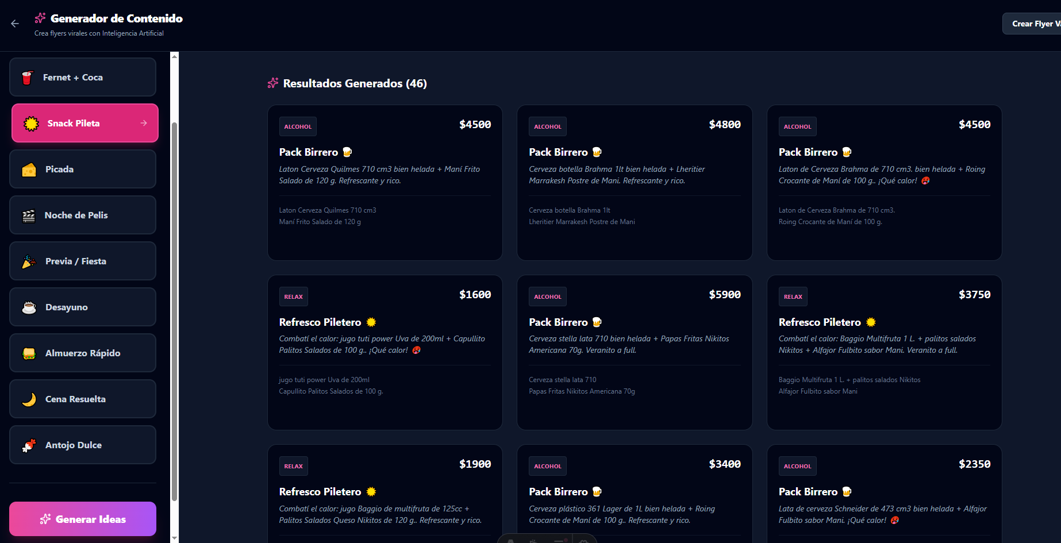The width and height of the screenshot is (1061, 543).
Task: Click the Crear Flyer button
Action: pos(1035,24)
